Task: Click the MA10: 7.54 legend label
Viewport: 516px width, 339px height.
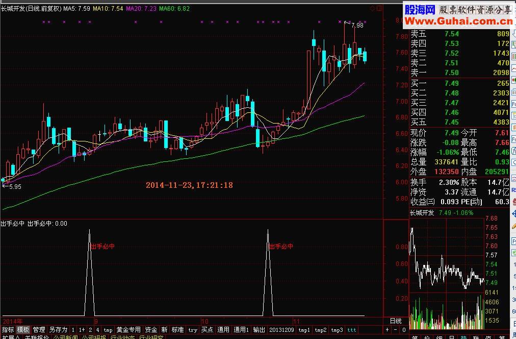Action: point(108,9)
